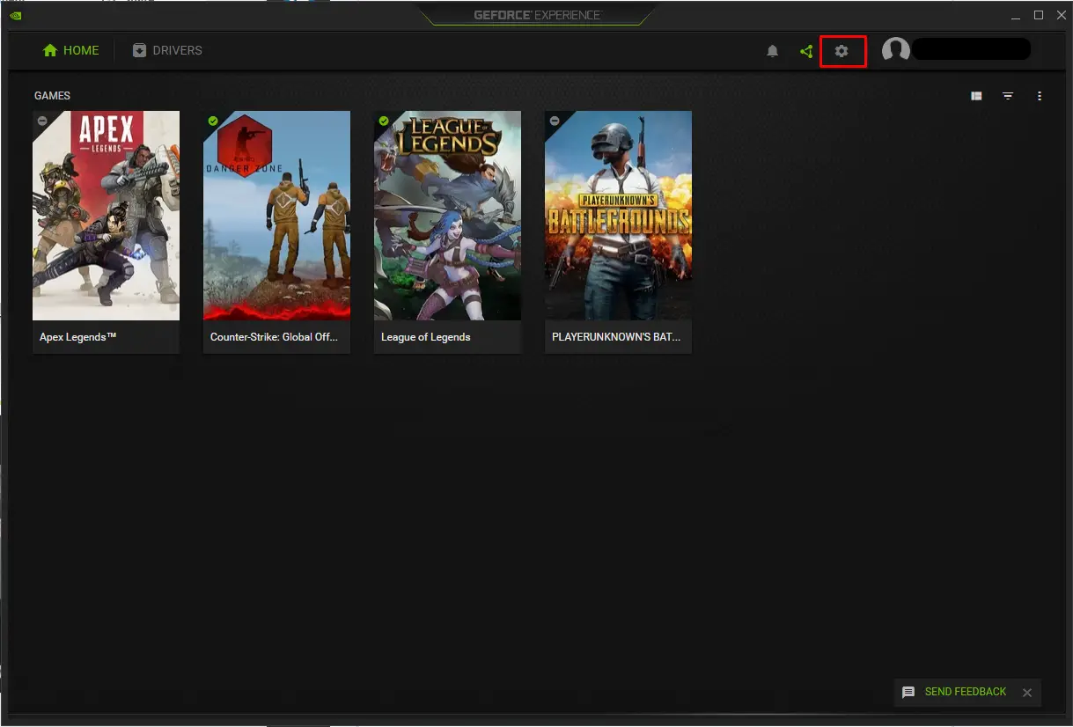Open settings via the gear icon
The image size is (1073, 727).
[841, 51]
